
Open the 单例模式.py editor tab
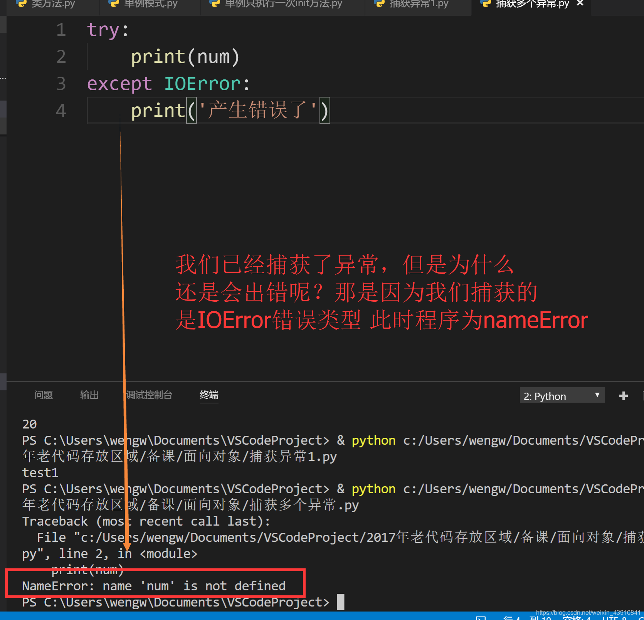coord(150,5)
